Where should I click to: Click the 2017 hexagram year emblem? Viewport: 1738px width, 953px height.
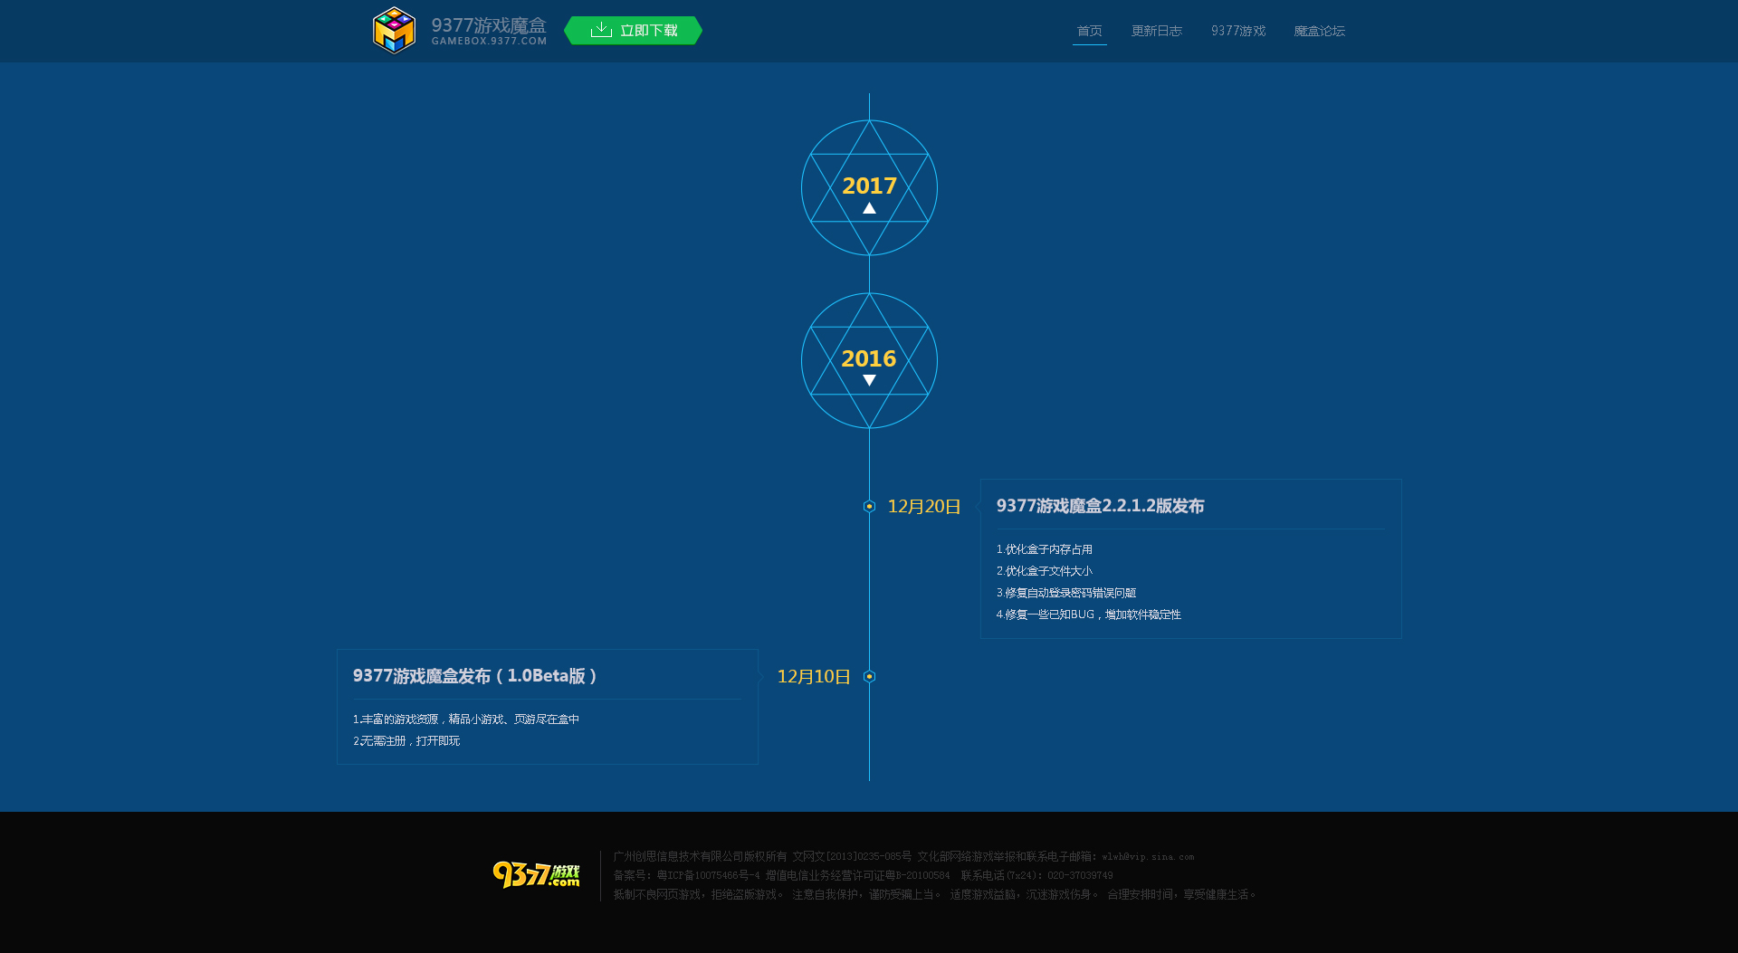coord(868,187)
